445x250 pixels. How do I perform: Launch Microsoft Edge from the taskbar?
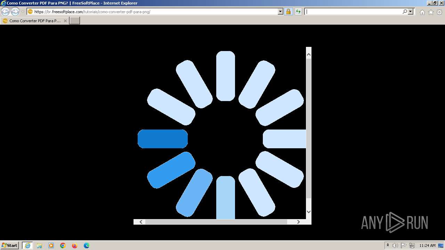87,245
